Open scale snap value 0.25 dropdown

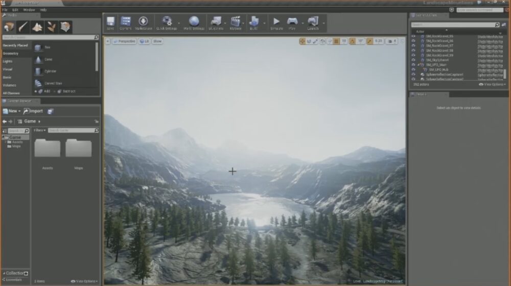[x=378, y=41]
